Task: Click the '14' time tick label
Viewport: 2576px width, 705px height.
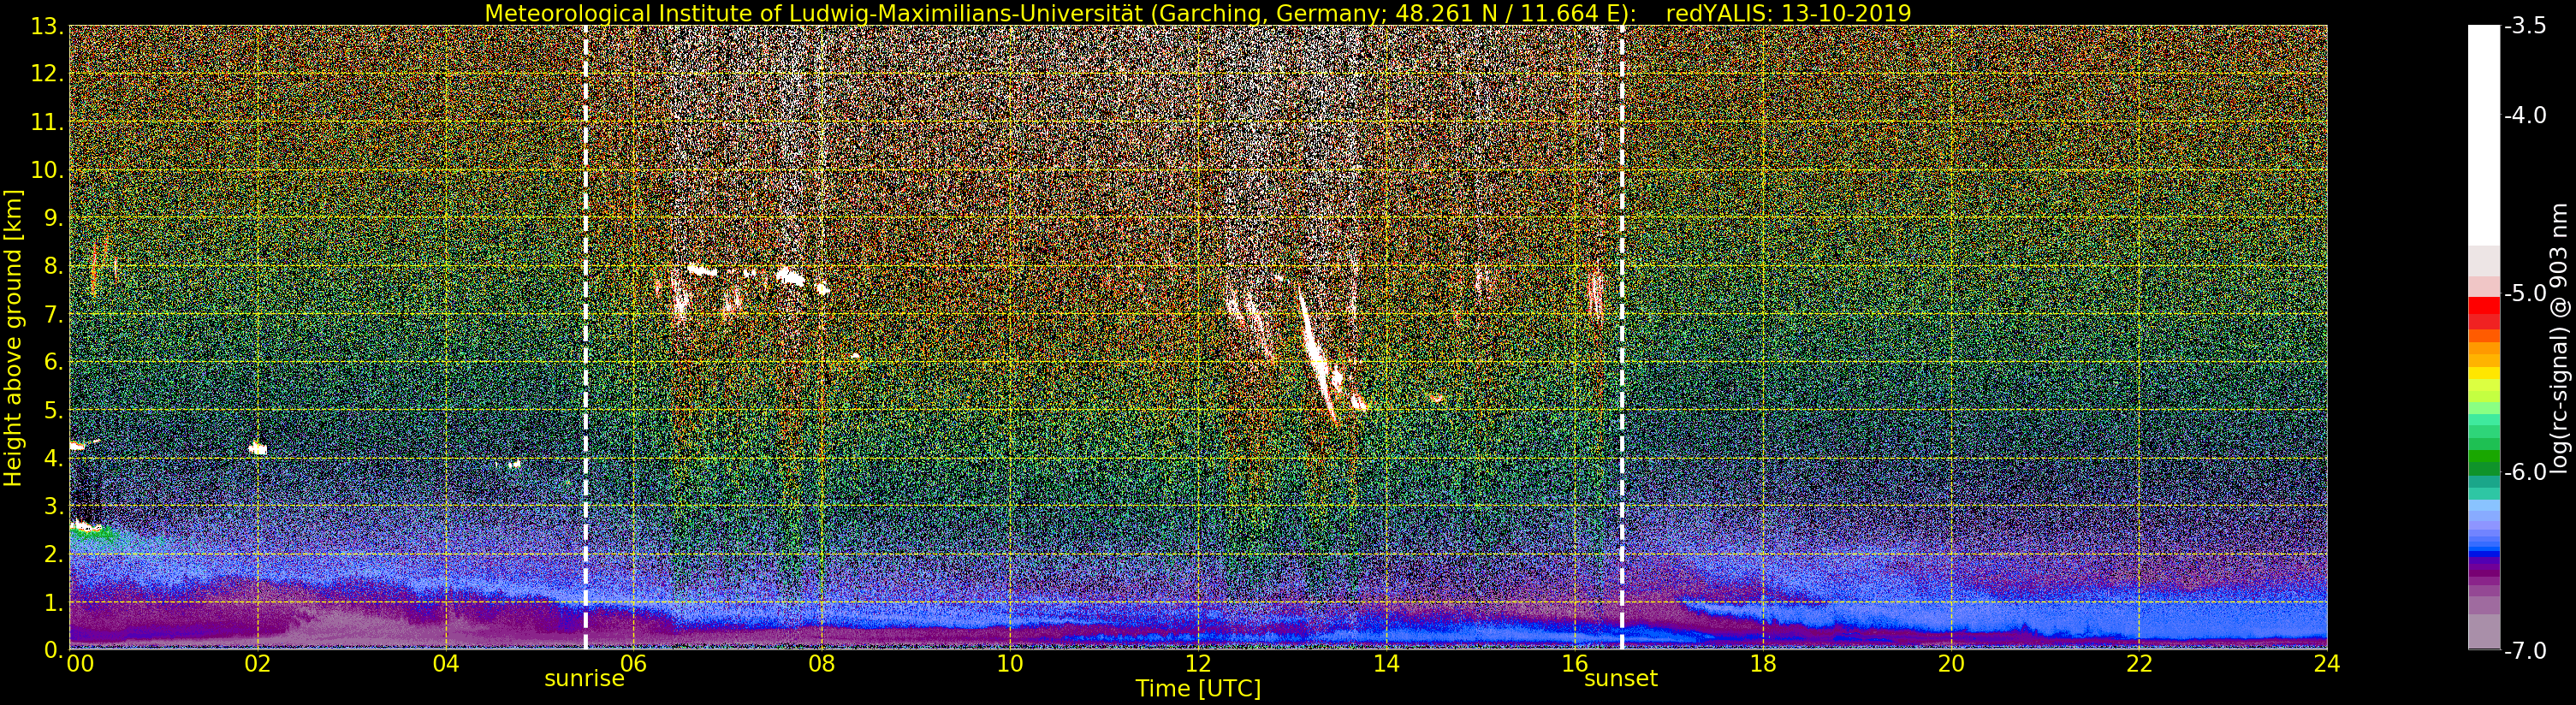Action: click(1386, 663)
